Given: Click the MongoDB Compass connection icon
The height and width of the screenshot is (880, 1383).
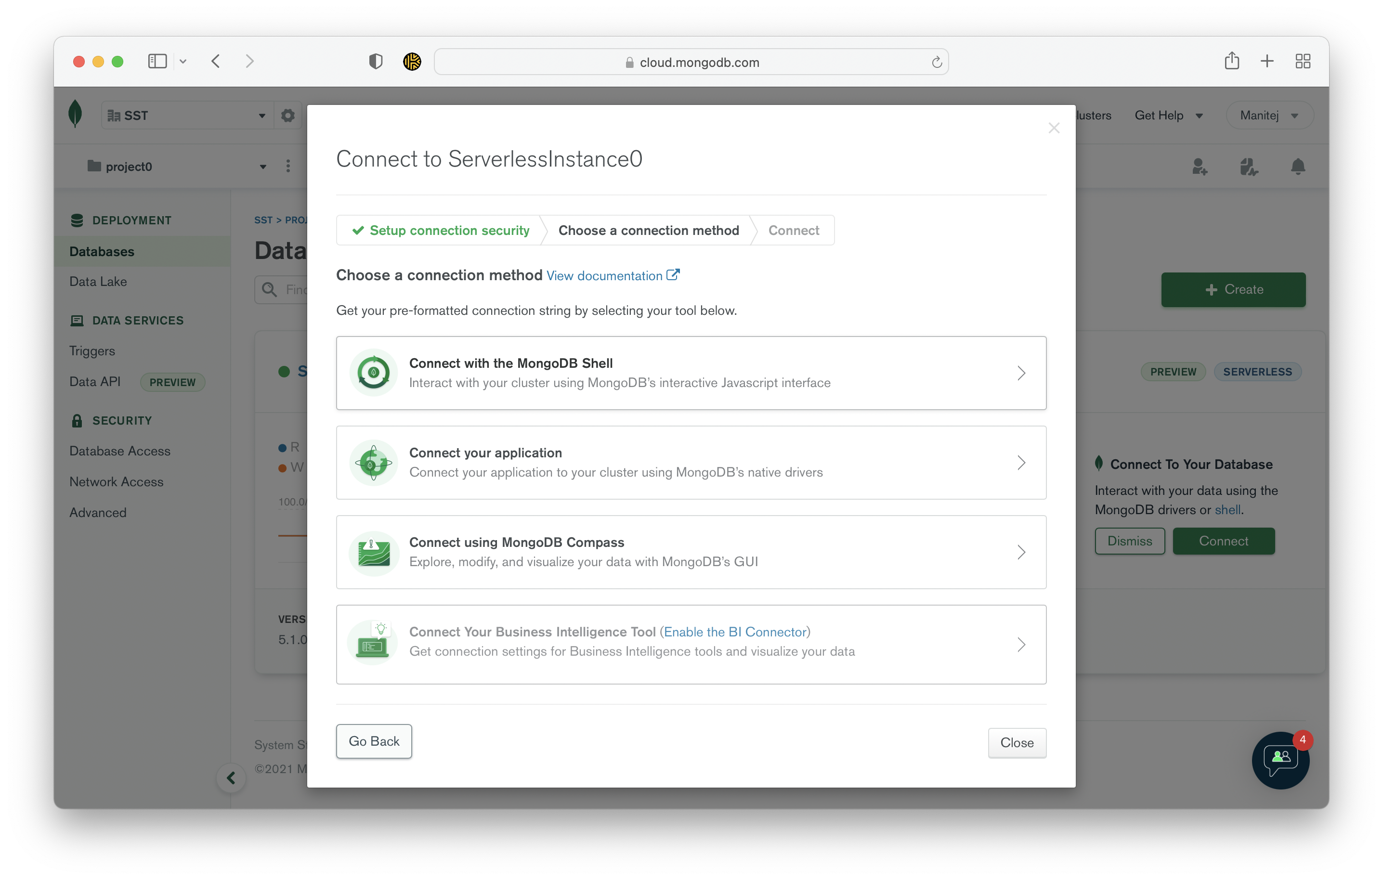Looking at the screenshot, I should pos(373,550).
